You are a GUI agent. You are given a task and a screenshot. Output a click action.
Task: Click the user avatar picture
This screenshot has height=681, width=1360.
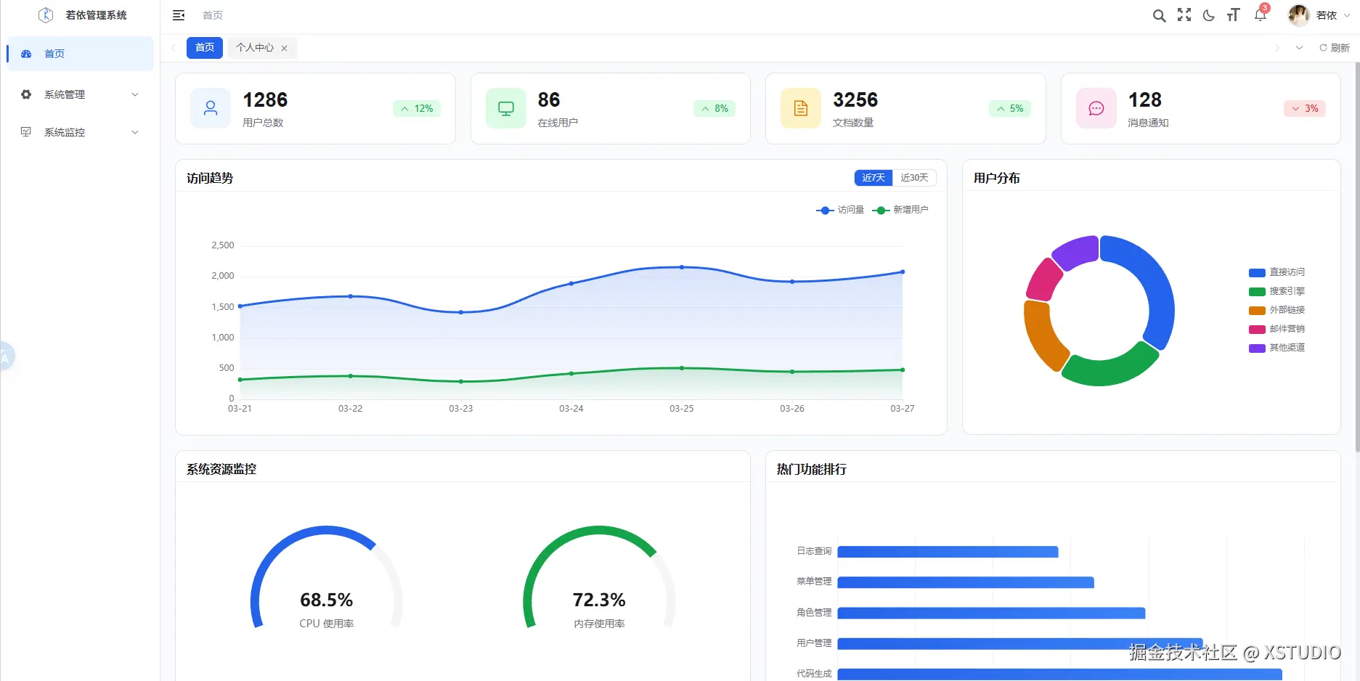point(1298,15)
